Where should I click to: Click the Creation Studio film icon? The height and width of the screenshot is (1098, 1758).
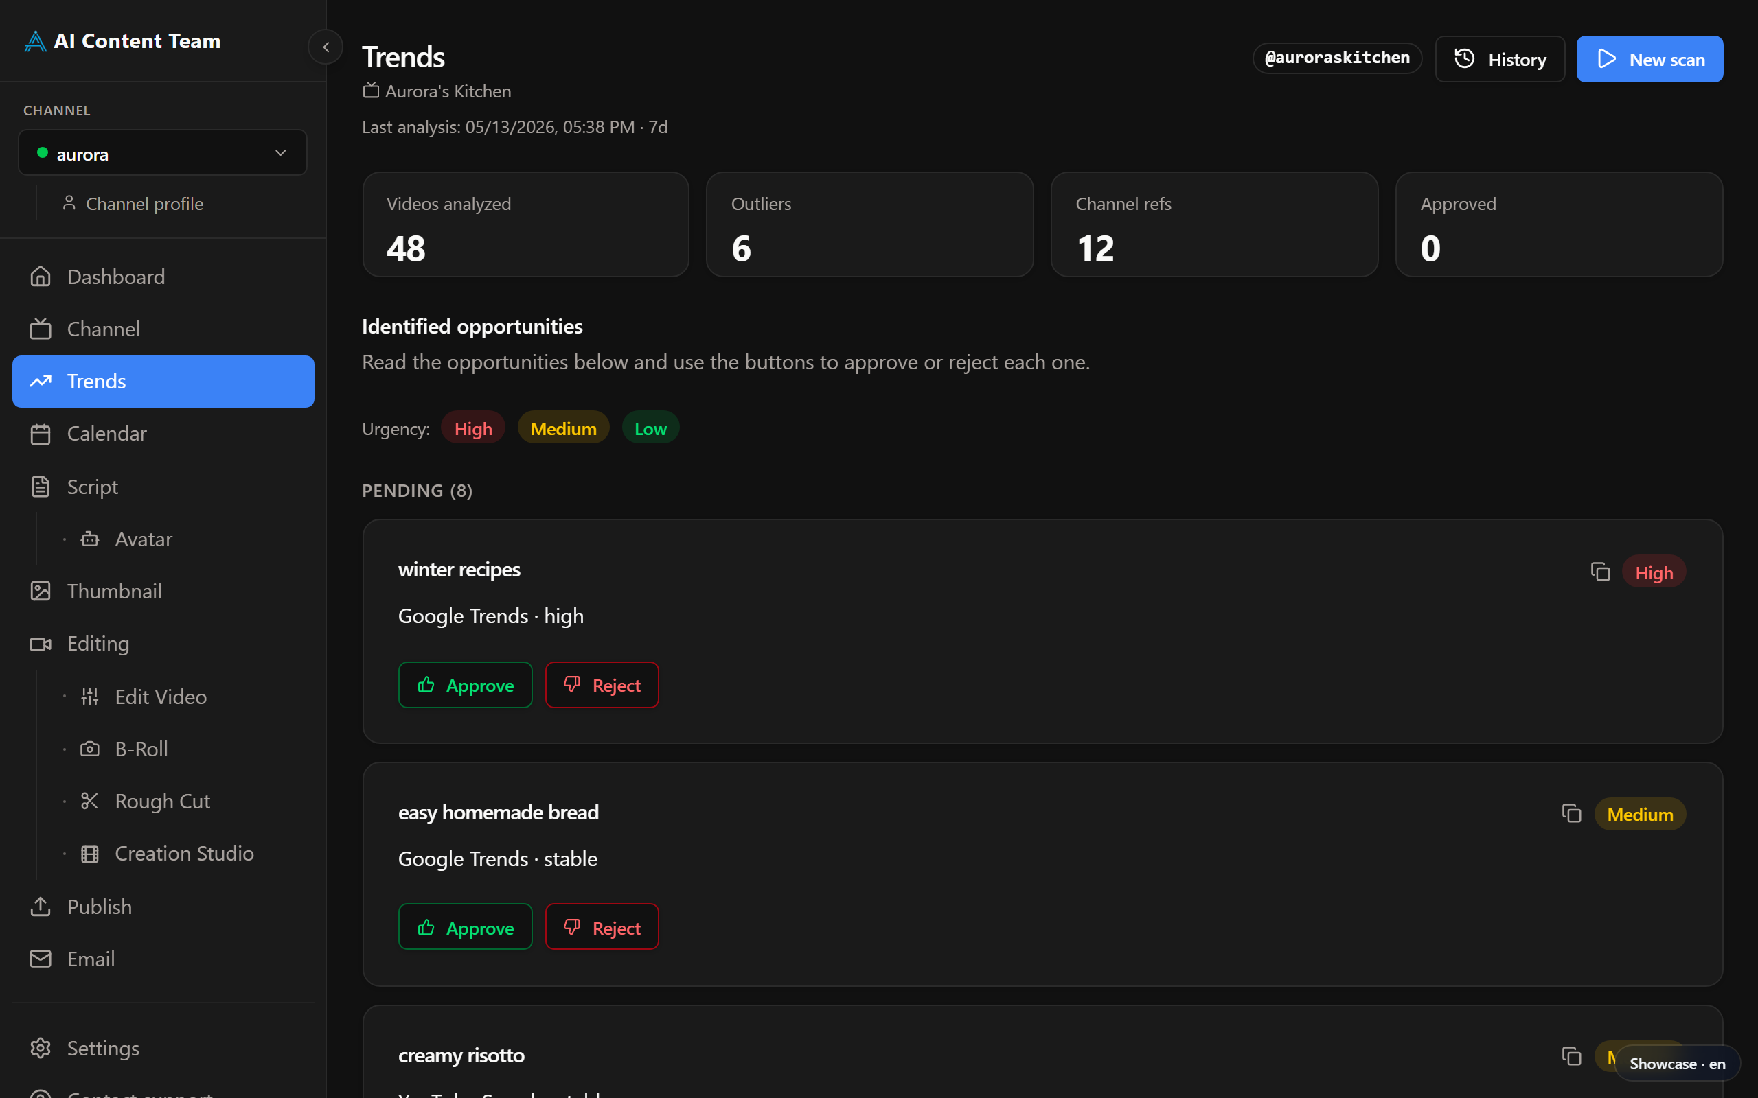(90, 854)
